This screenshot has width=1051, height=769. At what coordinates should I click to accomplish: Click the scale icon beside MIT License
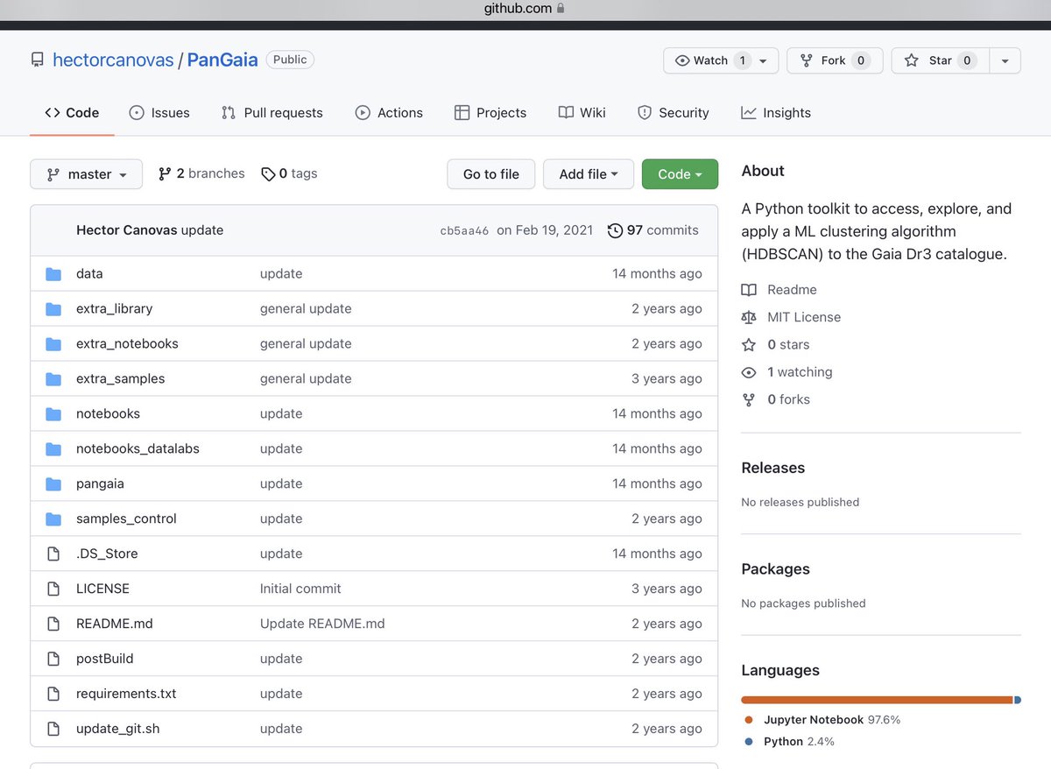point(749,317)
